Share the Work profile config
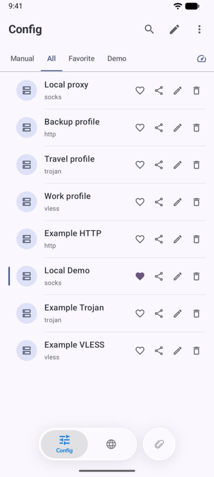 [159, 202]
